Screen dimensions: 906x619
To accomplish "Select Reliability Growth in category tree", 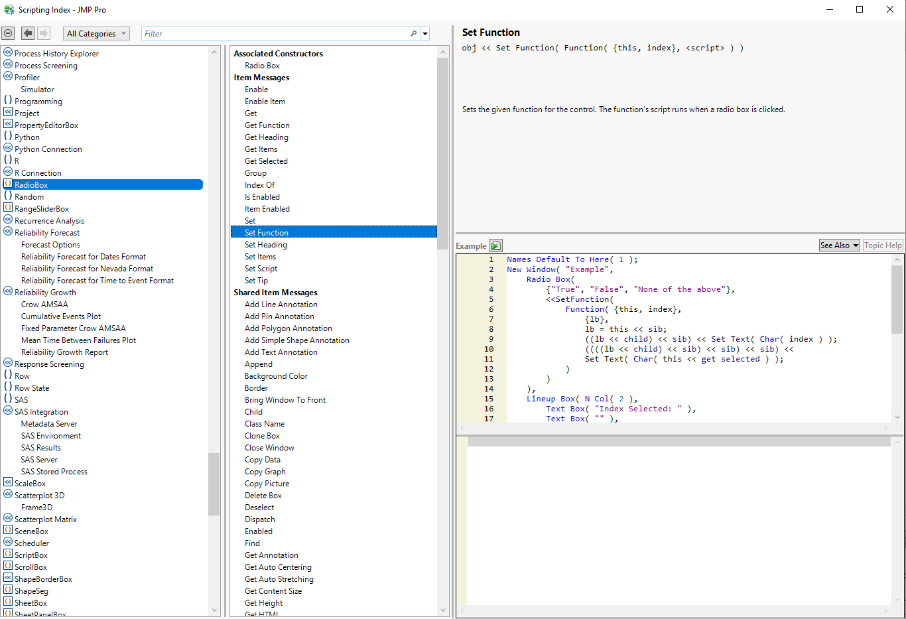I will click(45, 292).
